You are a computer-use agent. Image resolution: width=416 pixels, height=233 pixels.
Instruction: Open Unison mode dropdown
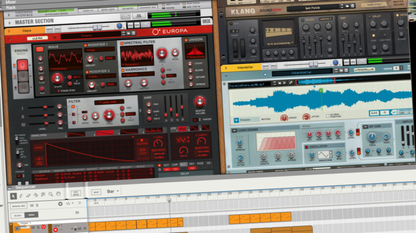195,57
